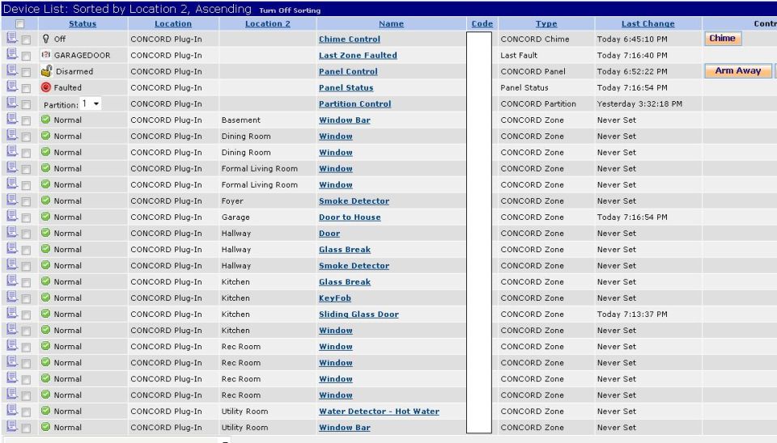777x443 pixels.
Task: Click the green Normal icon for Water Detector row
Action: [x=46, y=411]
